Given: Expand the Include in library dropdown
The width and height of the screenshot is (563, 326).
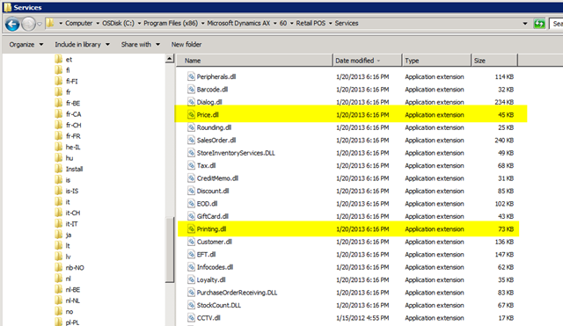Looking at the screenshot, I should coord(82,45).
